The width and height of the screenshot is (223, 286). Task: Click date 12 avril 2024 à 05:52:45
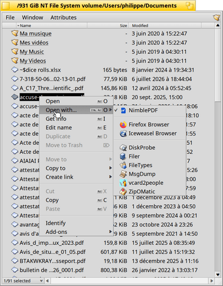coord(161,88)
